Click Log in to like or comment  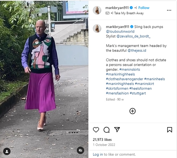tap(98, 154)
